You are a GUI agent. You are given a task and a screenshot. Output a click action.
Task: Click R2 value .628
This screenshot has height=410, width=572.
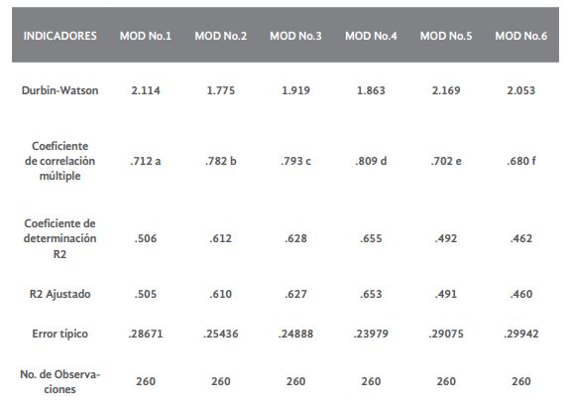295,238
